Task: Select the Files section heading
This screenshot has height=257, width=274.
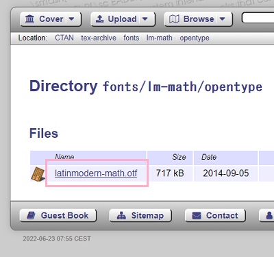Action: tap(44, 133)
